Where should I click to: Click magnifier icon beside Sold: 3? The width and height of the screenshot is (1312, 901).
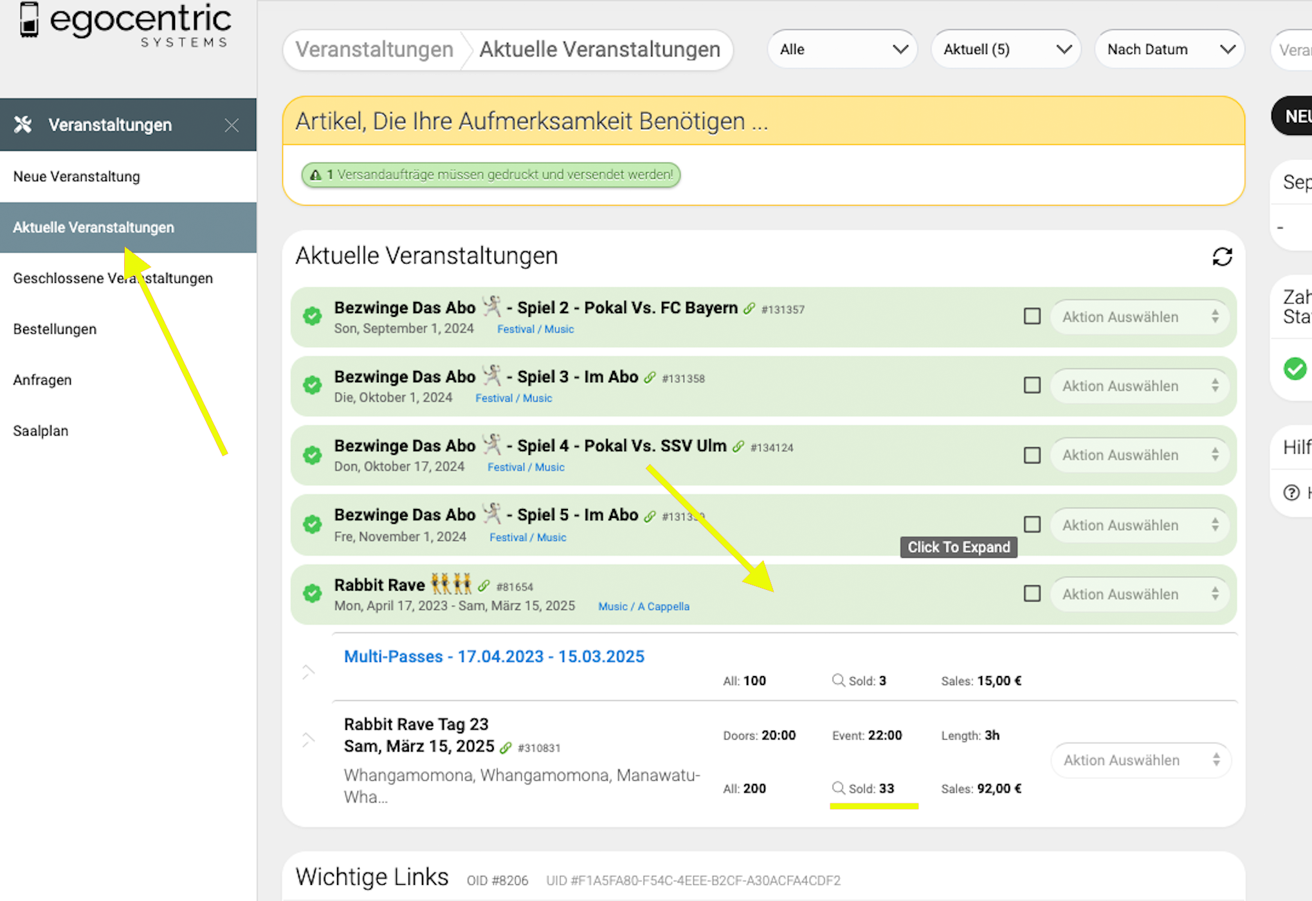click(838, 680)
